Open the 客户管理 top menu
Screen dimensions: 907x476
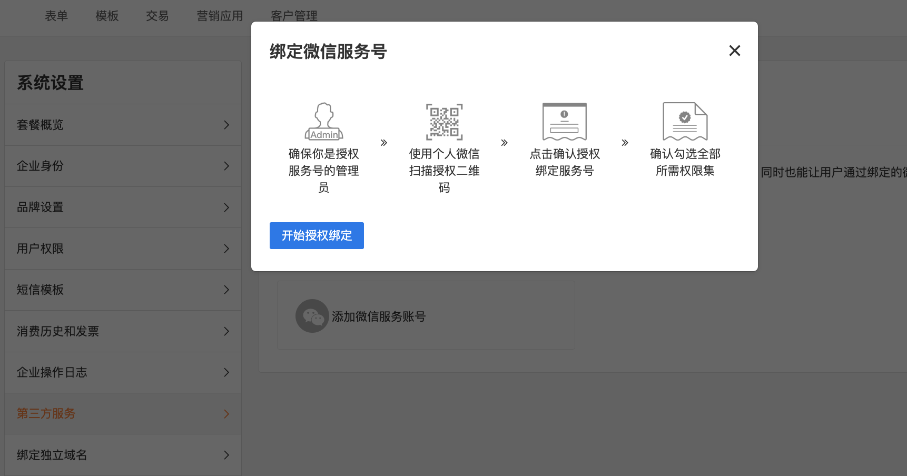pyautogui.click(x=294, y=16)
